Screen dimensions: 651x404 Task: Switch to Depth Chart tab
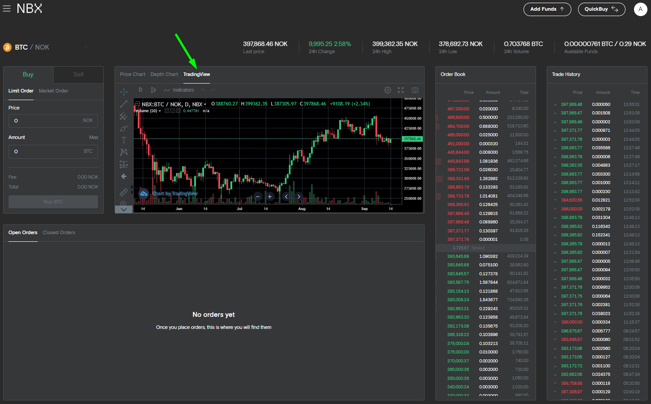click(x=164, y=75)
